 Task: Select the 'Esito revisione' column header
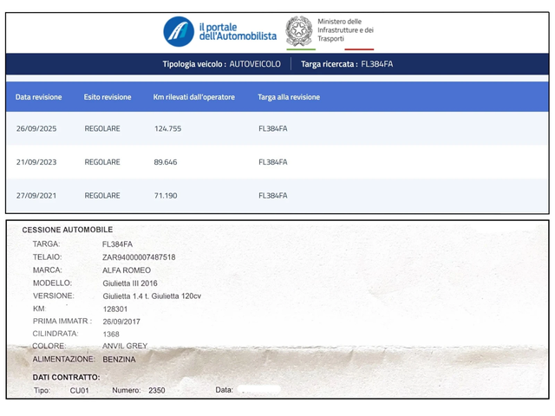108,97
